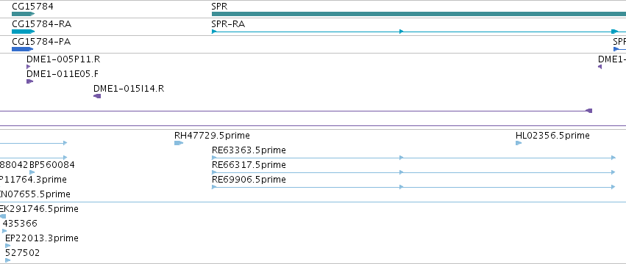The image size is (626, 264).
Task: Click RE63363.5prime EST label
Action: [x=249, y=150]
